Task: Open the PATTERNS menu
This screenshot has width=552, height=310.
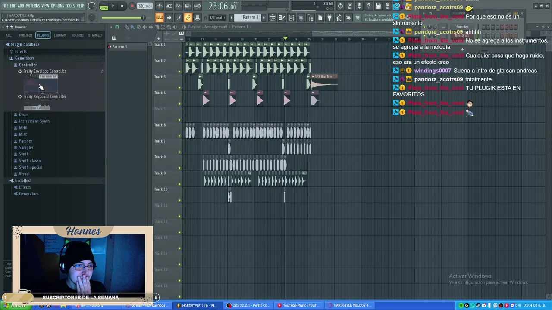Action: pos(33,6)
